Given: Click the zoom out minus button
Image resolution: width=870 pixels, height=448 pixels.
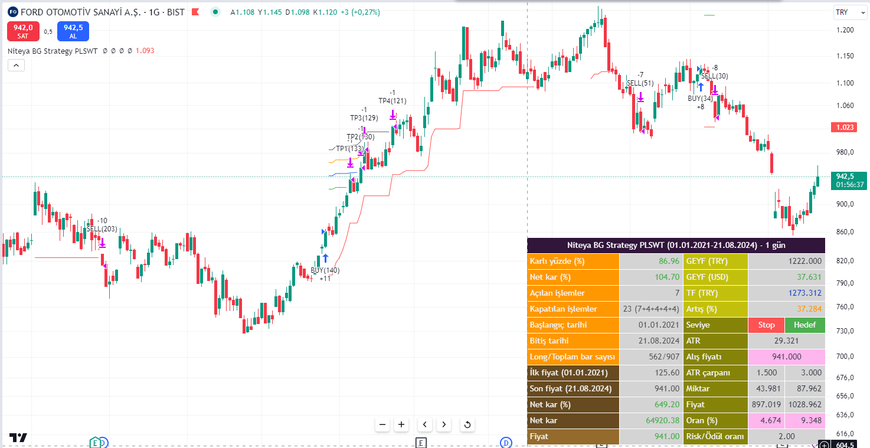Looking at the screenshot, I should (382, 424).
